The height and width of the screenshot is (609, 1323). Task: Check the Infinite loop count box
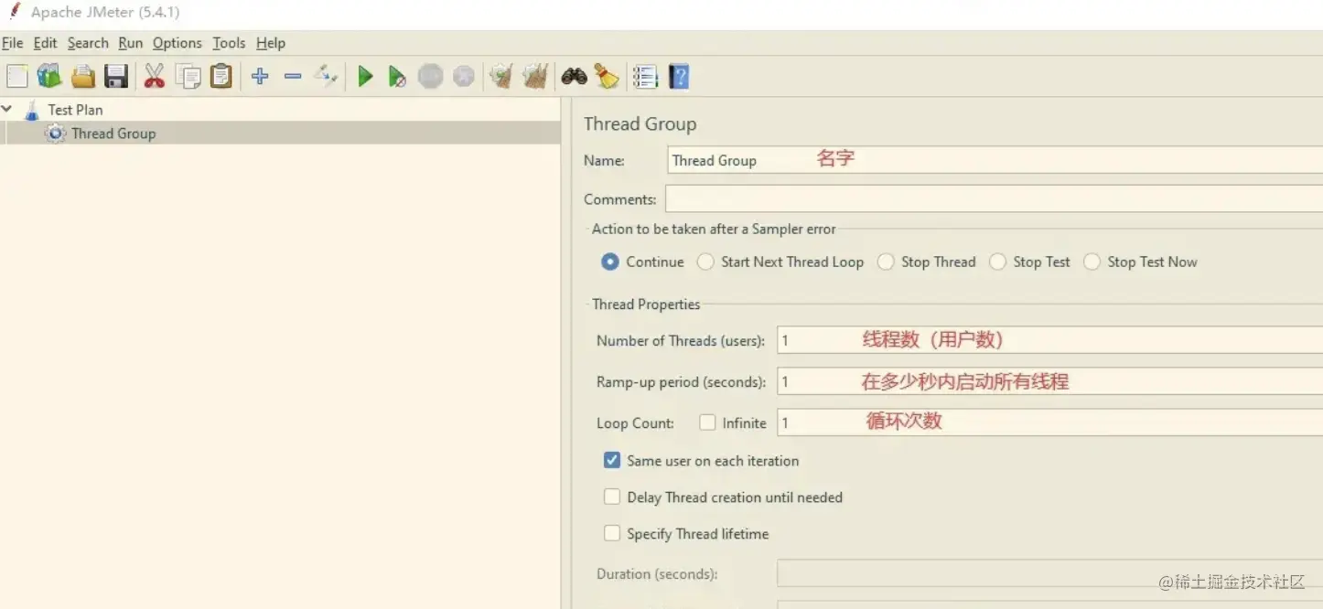tap(708, 422)
